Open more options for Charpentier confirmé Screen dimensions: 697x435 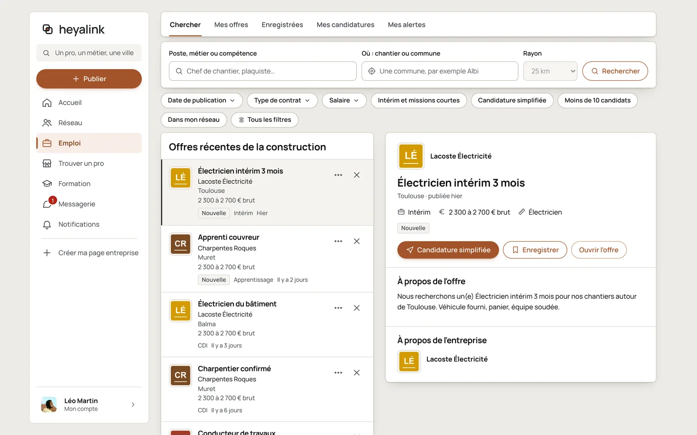coord(338,373)
